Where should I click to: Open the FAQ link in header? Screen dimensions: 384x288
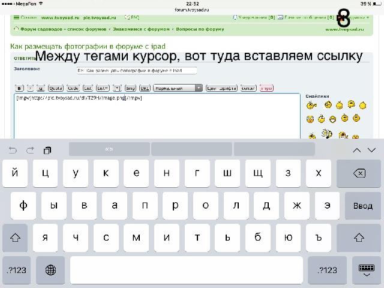[x=132, y=17]
